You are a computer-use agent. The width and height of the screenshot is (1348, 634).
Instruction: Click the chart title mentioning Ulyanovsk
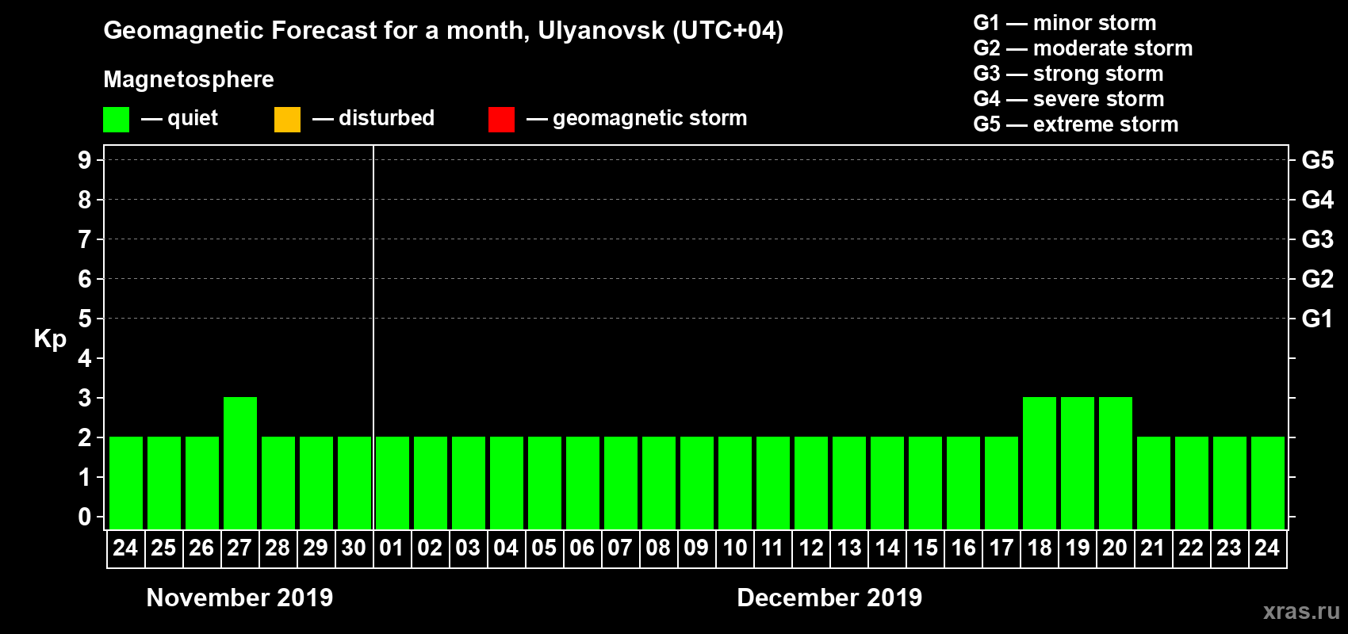point(443,31)
